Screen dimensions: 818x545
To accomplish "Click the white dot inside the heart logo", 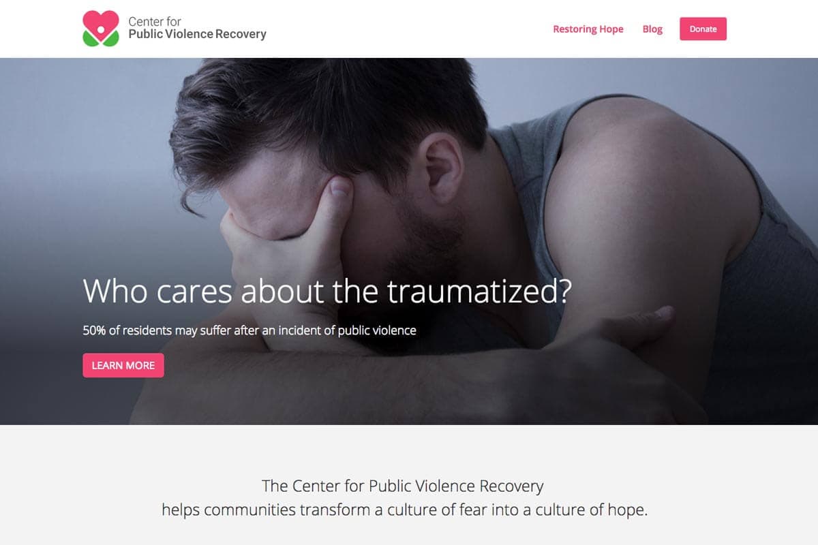I will pos(101,29).
